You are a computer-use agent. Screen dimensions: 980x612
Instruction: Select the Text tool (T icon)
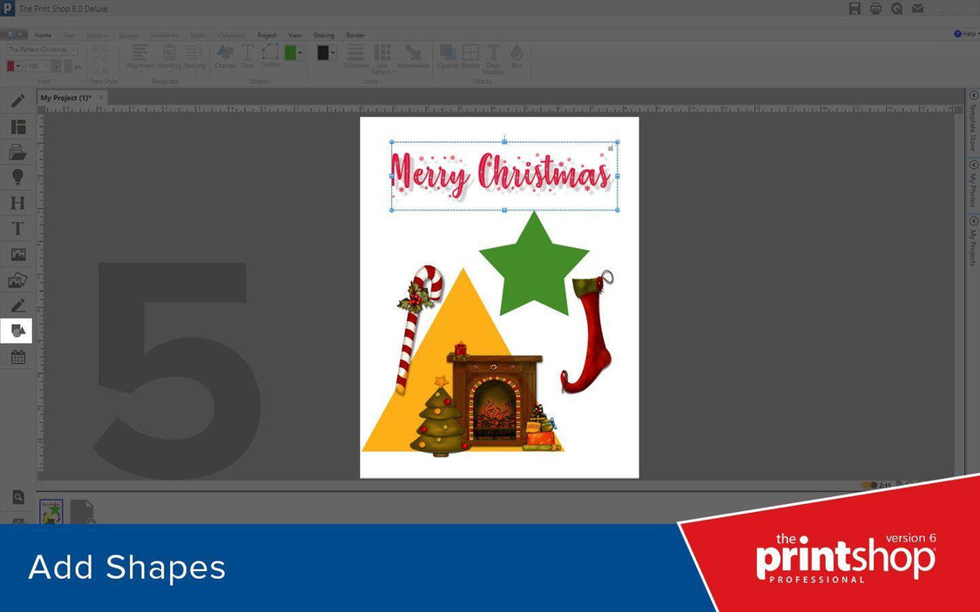click(17, 228)
